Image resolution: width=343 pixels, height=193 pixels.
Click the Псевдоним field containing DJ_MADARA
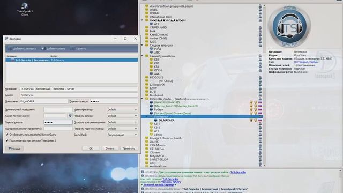coord(44,101)
